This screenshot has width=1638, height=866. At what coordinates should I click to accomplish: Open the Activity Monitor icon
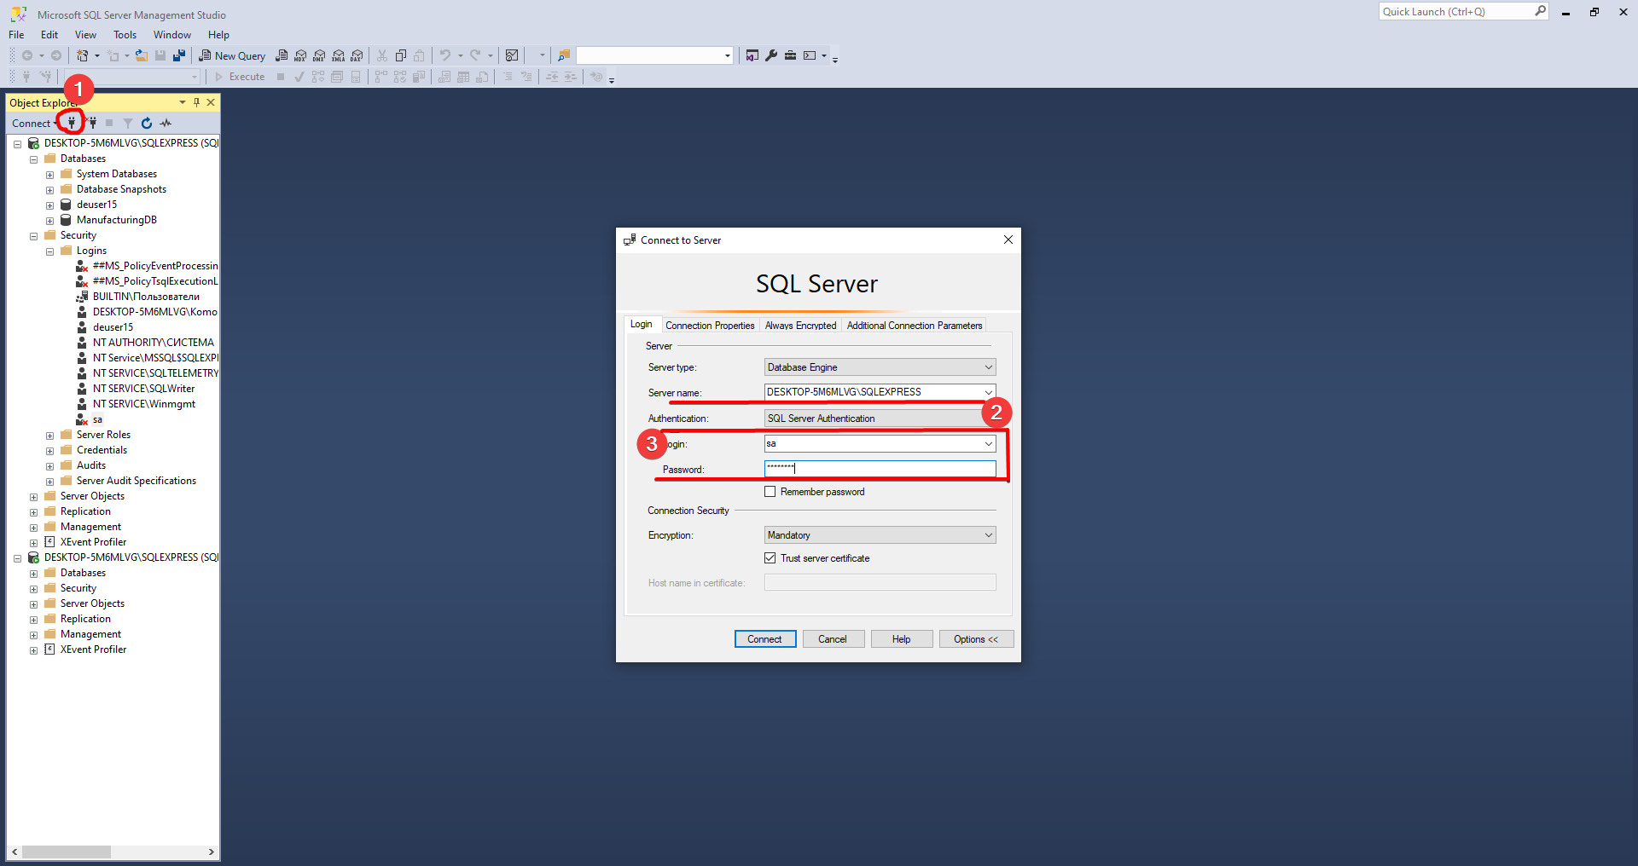166,123
